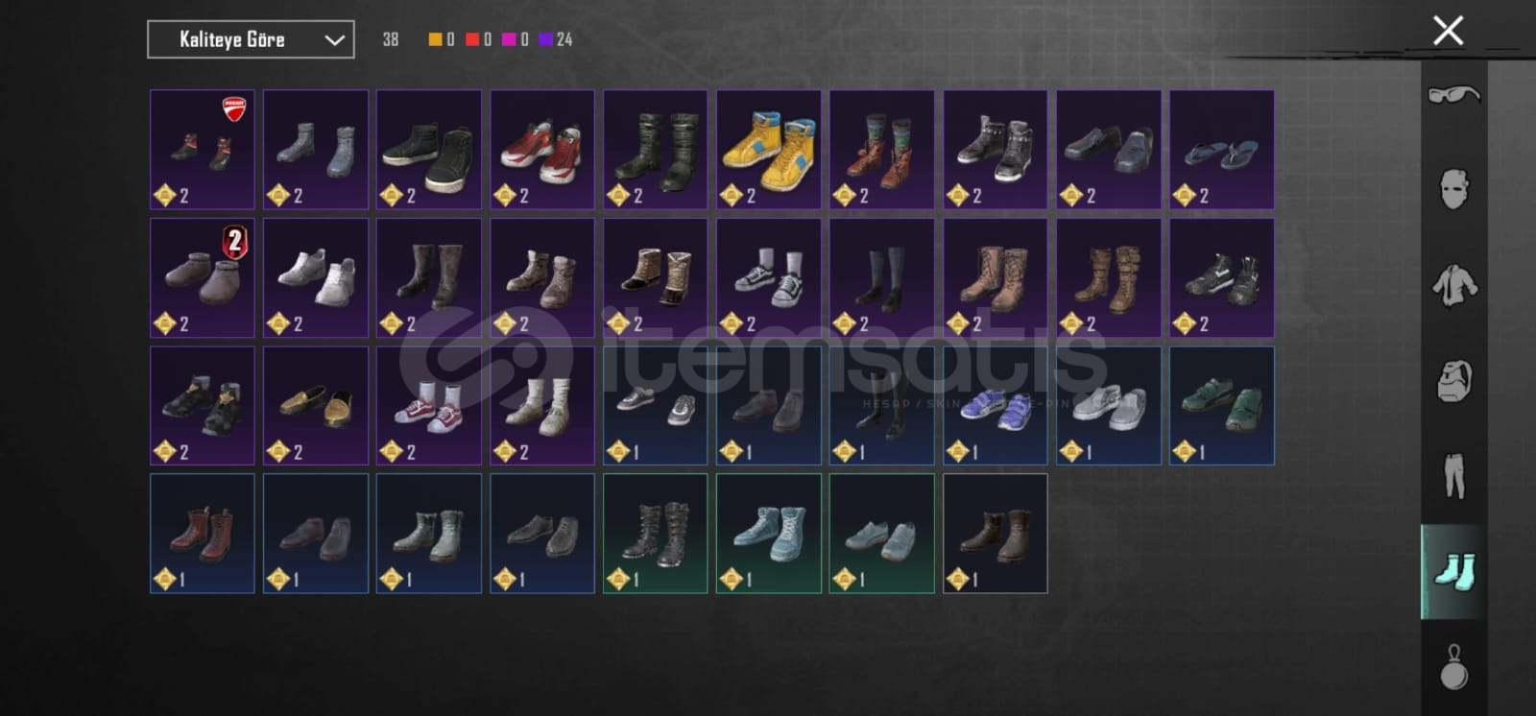
Task: Choose the purple-blue sneakers
Action: click(996, 405)
